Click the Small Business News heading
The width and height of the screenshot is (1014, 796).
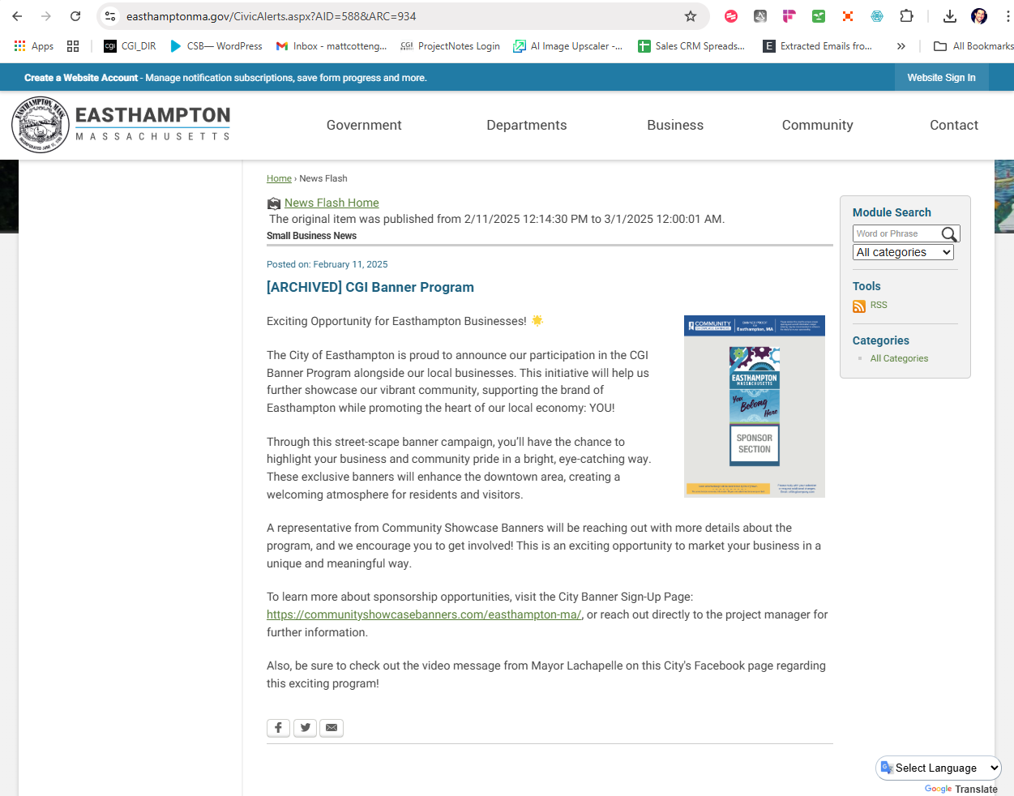[x=312, y=236]
